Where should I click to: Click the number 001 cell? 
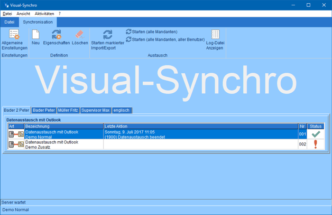tap(302, 134)
